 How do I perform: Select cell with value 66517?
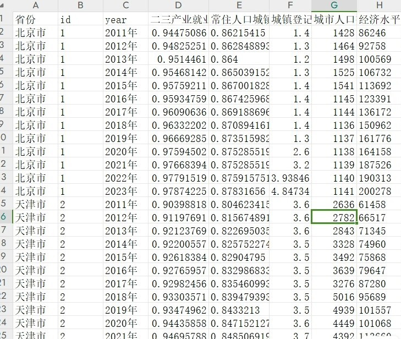379,218
